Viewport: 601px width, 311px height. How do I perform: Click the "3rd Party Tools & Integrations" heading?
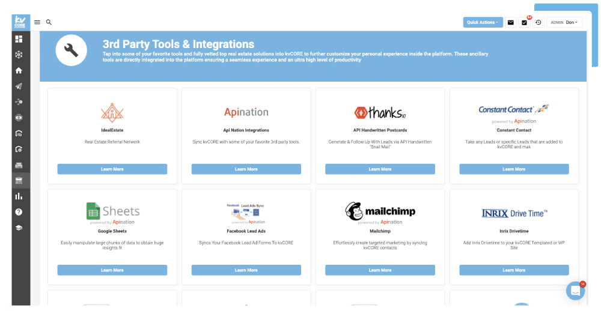coord(178,44)
